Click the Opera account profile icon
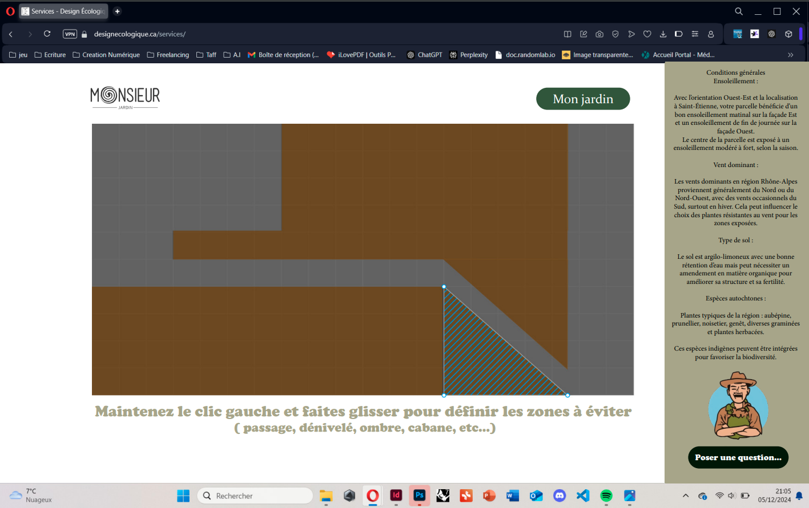 (711, 34)
